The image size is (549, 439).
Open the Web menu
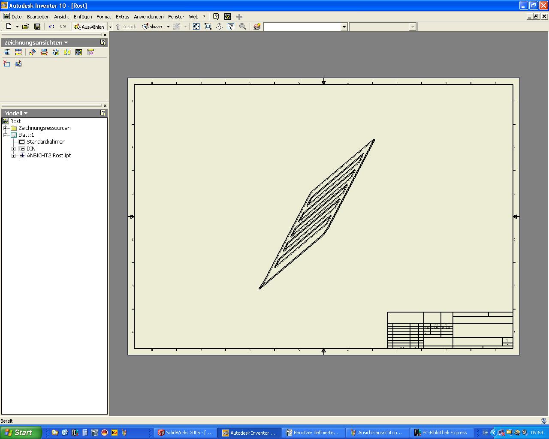pos(193,17)
